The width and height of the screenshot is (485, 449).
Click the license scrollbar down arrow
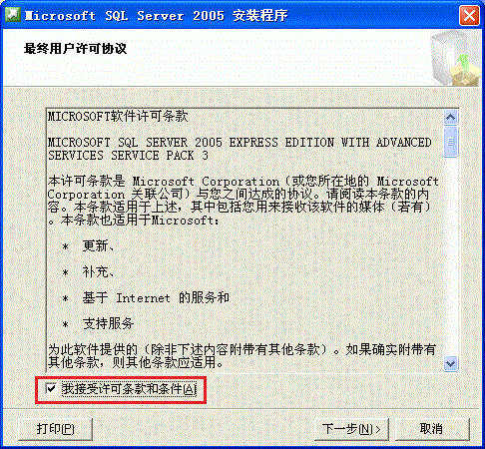click(451, 363)
